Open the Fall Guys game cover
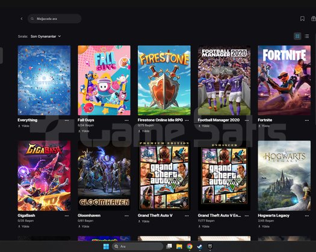 104,80
